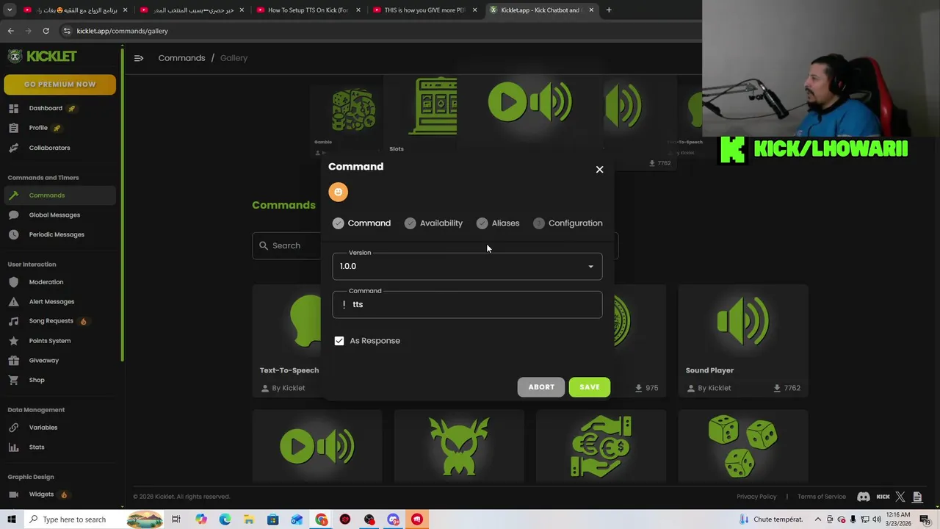
Task: Switch to the Configuration step tab
Action: [568, 223]
